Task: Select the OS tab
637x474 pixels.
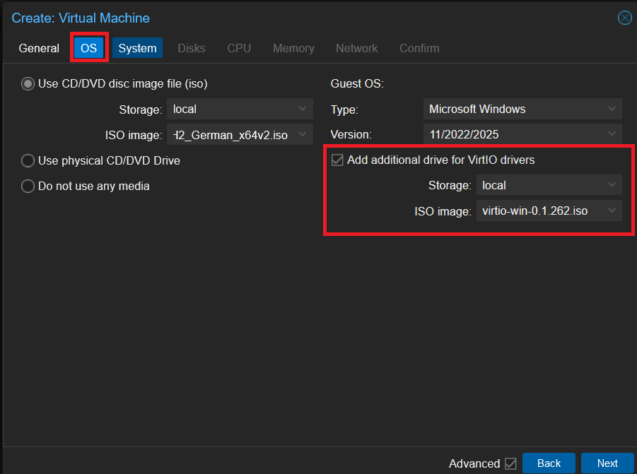Action: click(x=88, y=48)
